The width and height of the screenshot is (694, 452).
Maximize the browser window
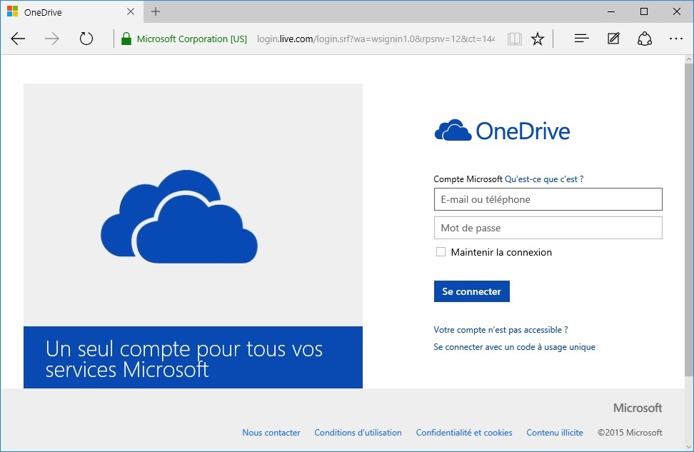644,12
